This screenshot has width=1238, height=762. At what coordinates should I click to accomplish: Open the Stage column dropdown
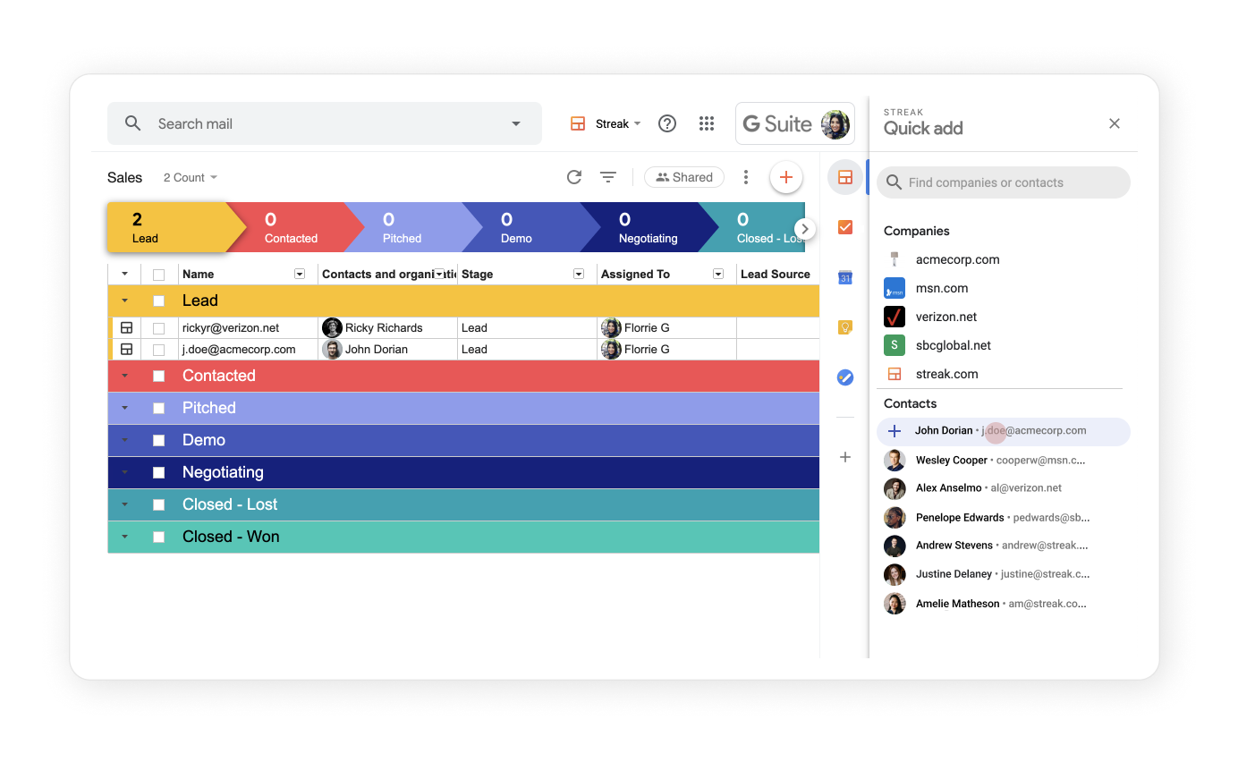(x=578, y=274)
